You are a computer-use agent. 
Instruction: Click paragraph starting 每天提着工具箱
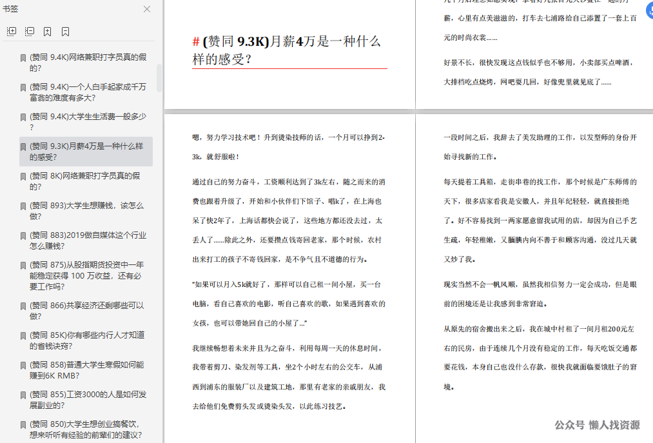(540, 221)
